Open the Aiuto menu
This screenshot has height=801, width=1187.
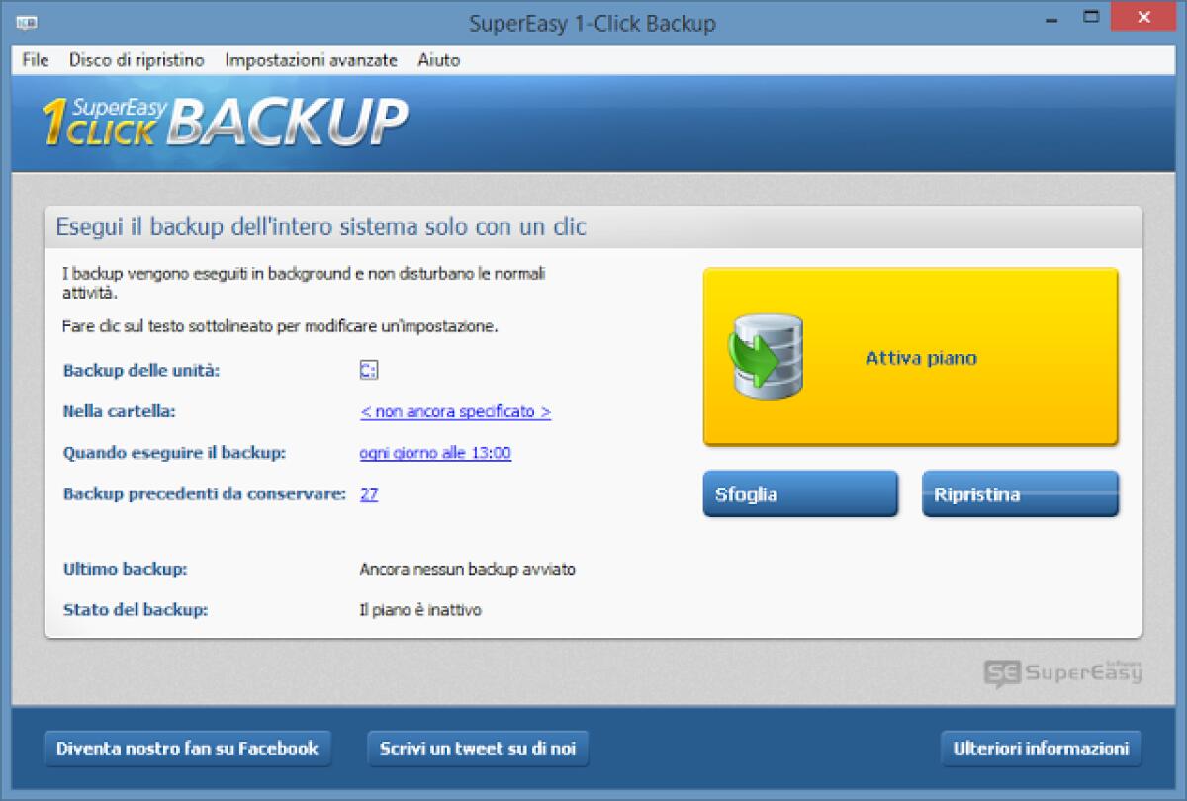438,60
